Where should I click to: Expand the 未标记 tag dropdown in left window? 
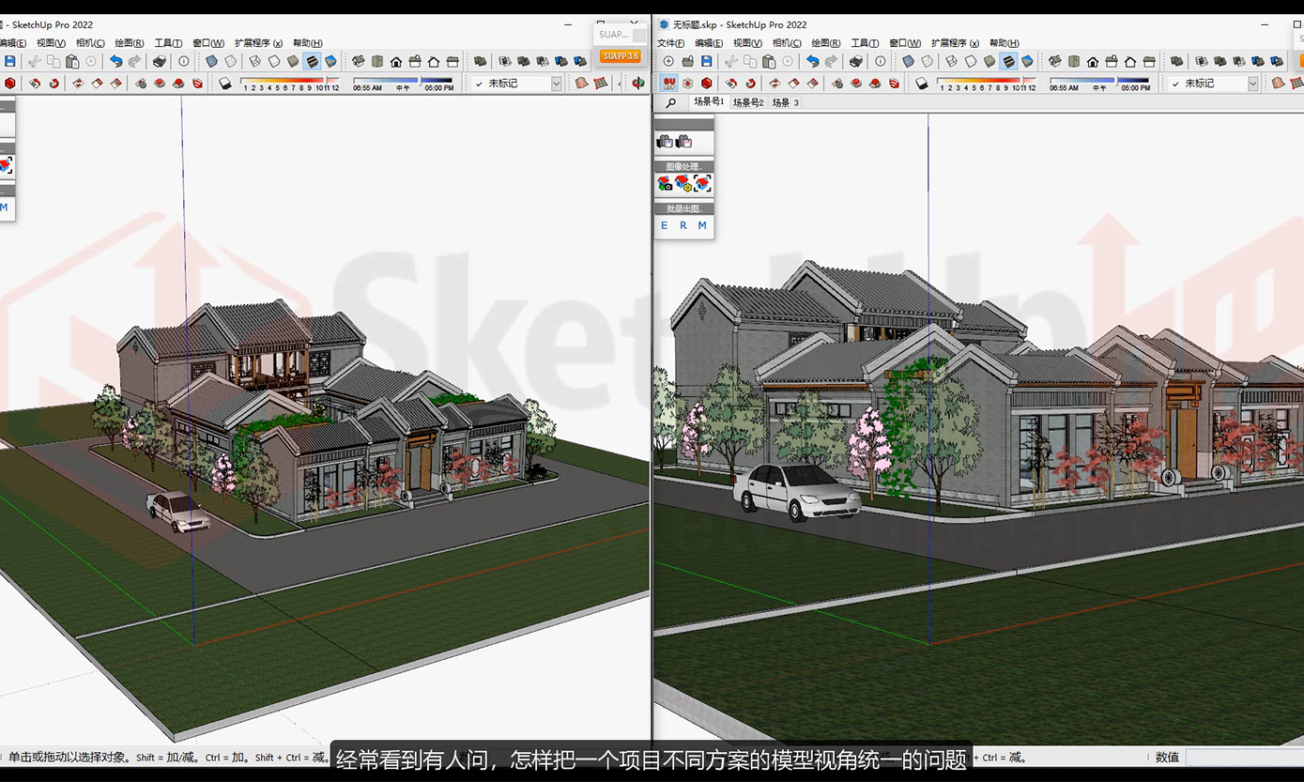[x=556, y=84]
